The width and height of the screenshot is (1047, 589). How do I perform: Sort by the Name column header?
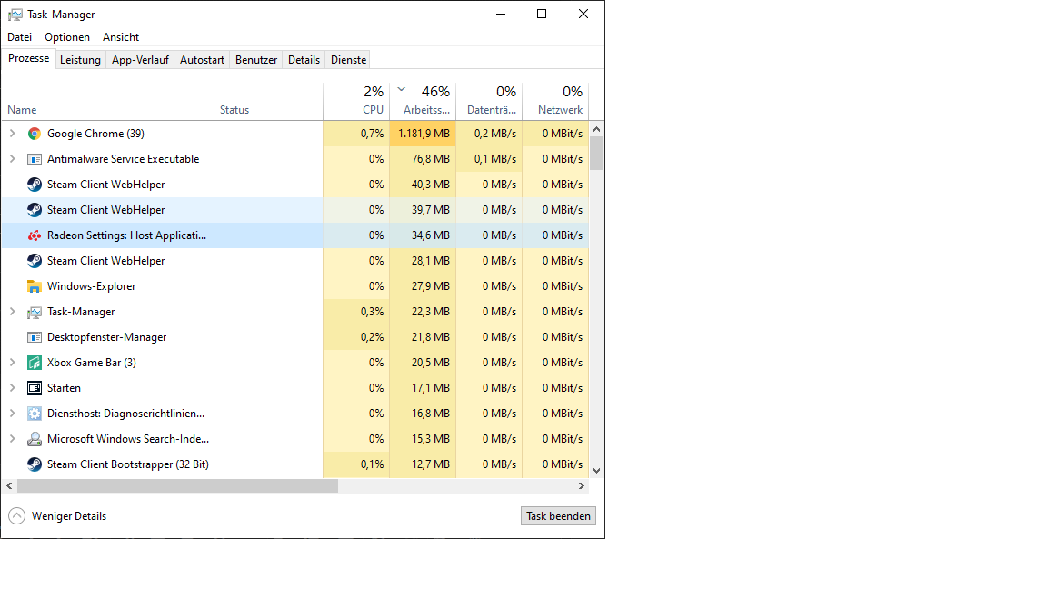[107, 102]
